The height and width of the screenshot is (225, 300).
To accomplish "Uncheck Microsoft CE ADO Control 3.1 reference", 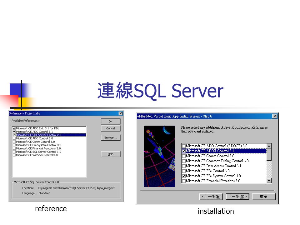I will pyautogui.click(x=14, y=132).
